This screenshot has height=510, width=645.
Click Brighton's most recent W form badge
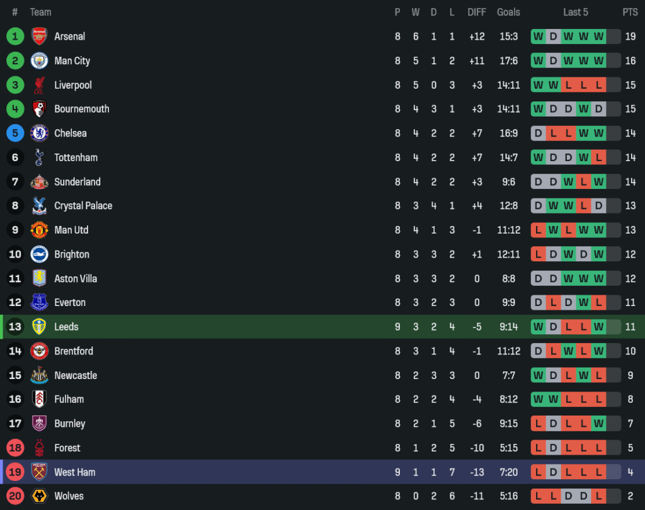pos(598,254)
